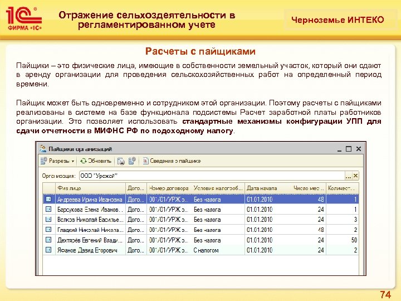The width and height of the screenshot is (401, 301).
Task: Select row Яванов Давид Егорович
Action: [x=200, y=250]
